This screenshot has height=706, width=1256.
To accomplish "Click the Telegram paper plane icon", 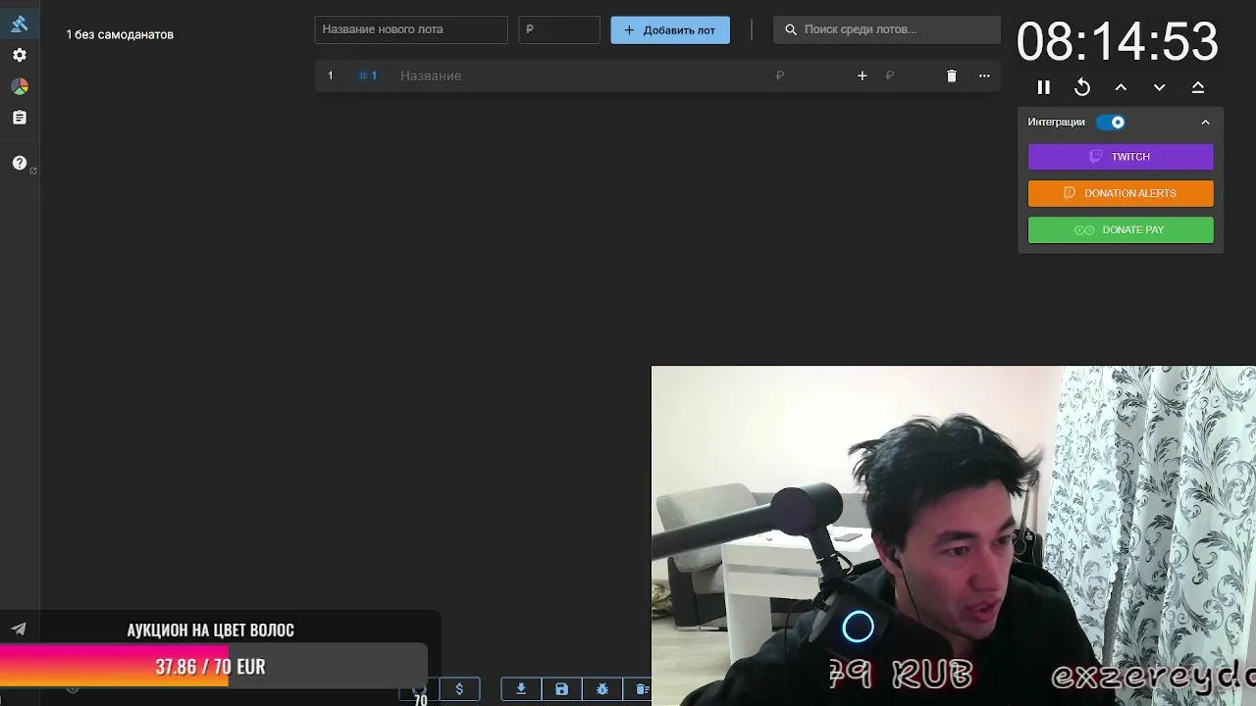I will 19,629.
